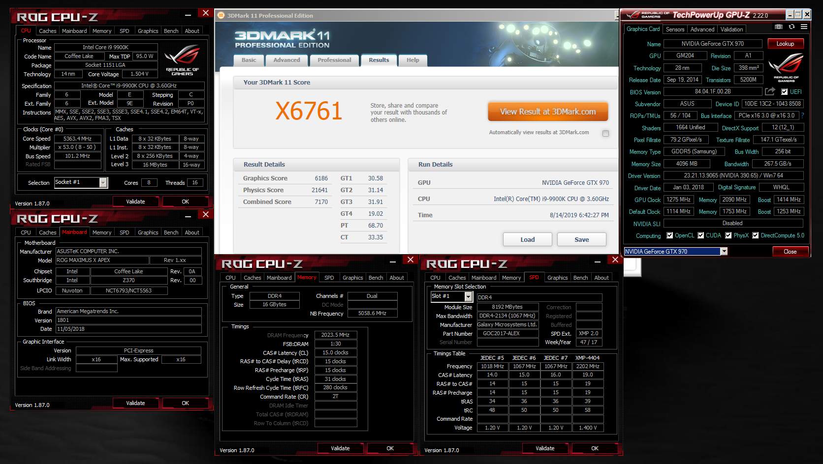Toggle the DirectCompute 5.0 checkbox
This screenshot has width=823, height=464.
(756, 235)
